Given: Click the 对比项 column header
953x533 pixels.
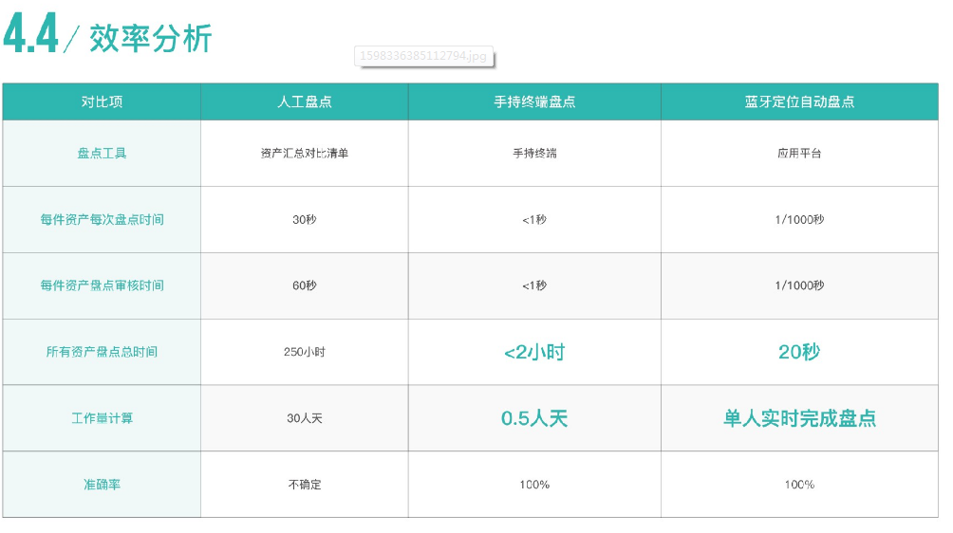Looking at the screenshot, I should click(x=102, y=102).
